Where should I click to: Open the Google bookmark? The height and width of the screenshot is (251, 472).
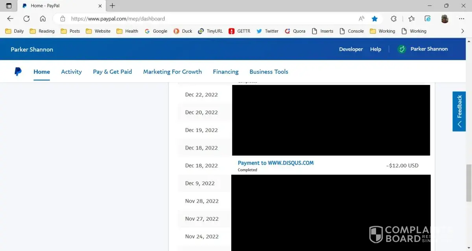tap(156, 31)
